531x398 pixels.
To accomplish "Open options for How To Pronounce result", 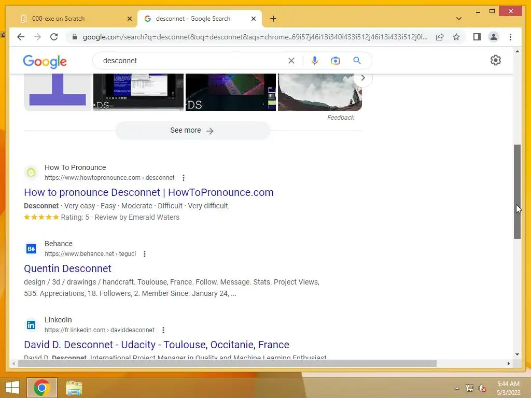I will (184, 178).
